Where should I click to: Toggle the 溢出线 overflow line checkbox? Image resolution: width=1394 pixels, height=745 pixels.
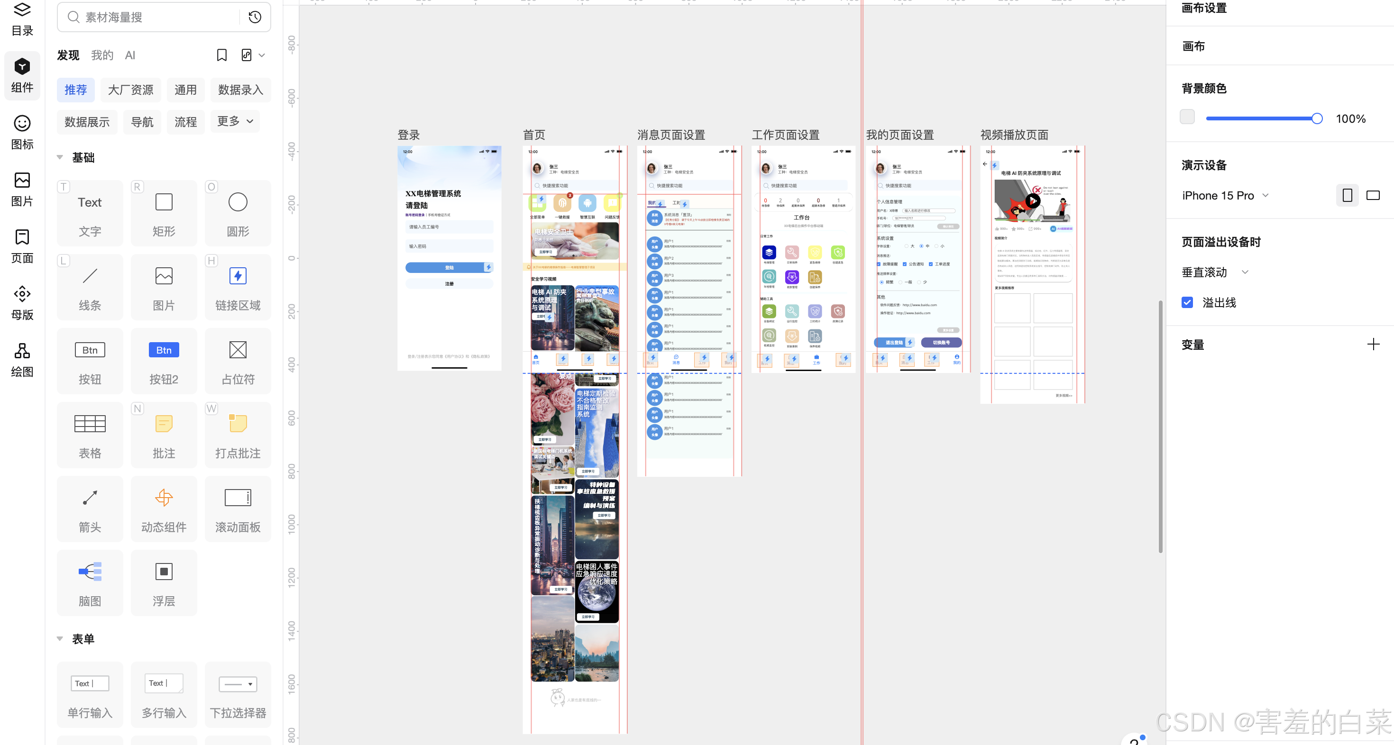[1187, 302]
